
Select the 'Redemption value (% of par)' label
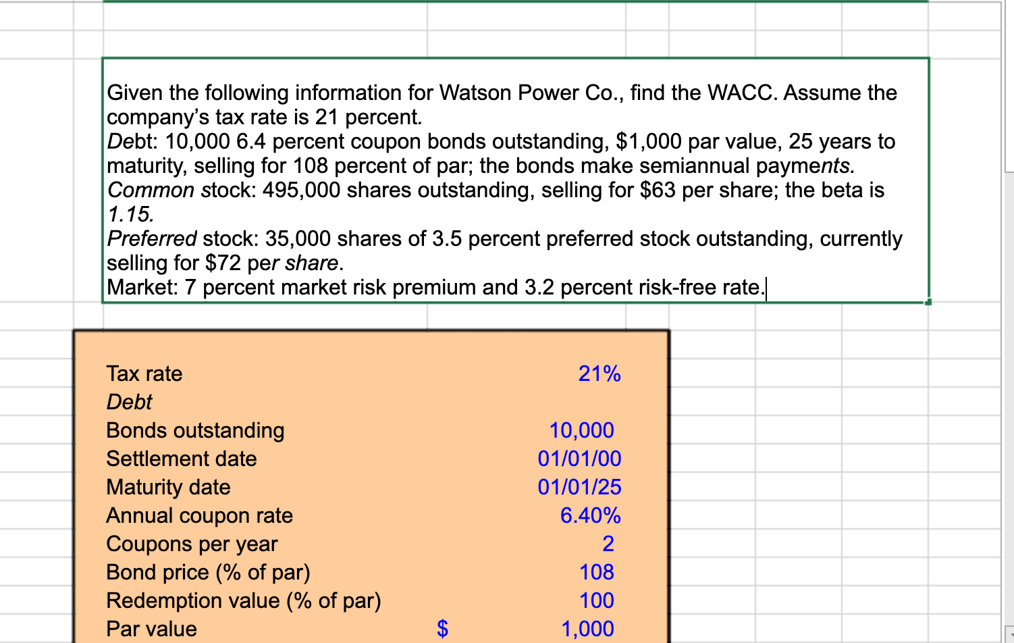click(244, 600)
